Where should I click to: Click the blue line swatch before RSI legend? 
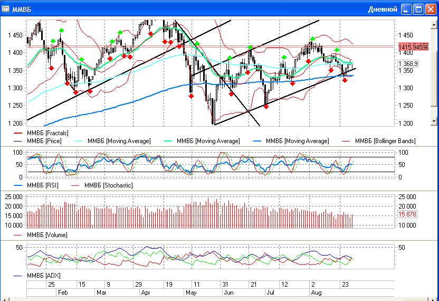point(17,185)
